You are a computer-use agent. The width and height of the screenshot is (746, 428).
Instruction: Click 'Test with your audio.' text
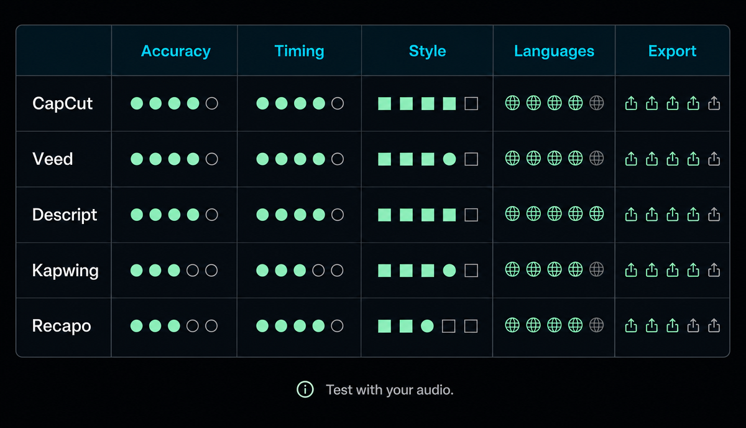tap(390, 390)
